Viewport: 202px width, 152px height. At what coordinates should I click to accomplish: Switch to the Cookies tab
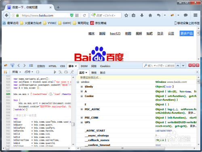105,66
